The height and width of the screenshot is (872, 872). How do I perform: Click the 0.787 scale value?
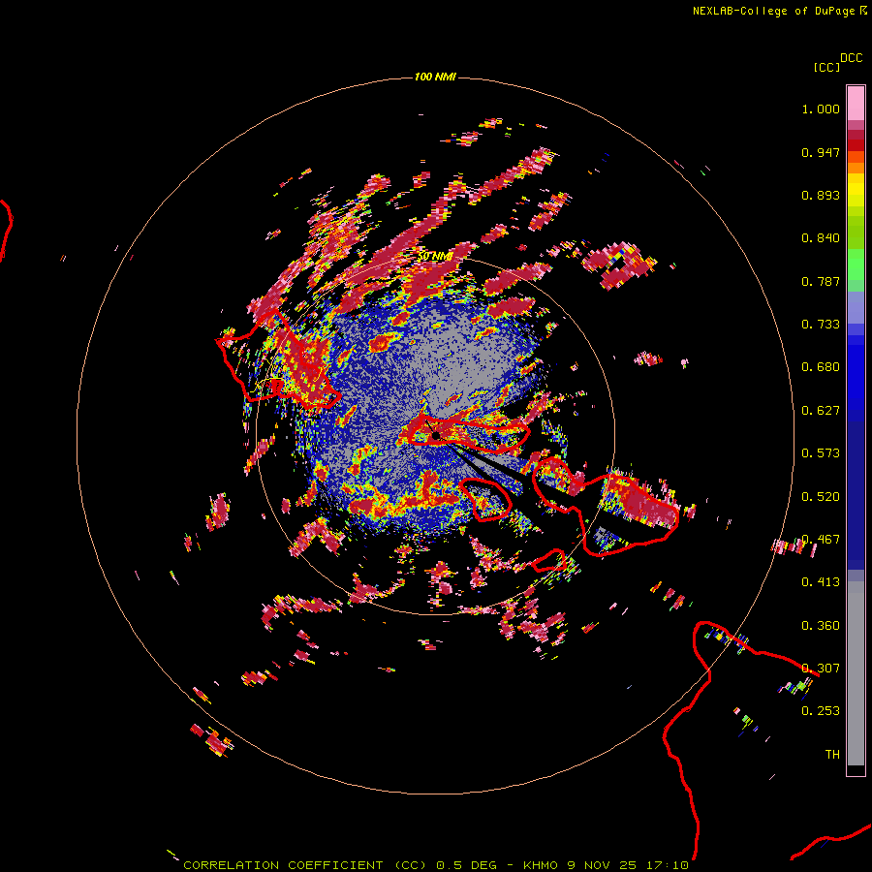click(821, 281)
